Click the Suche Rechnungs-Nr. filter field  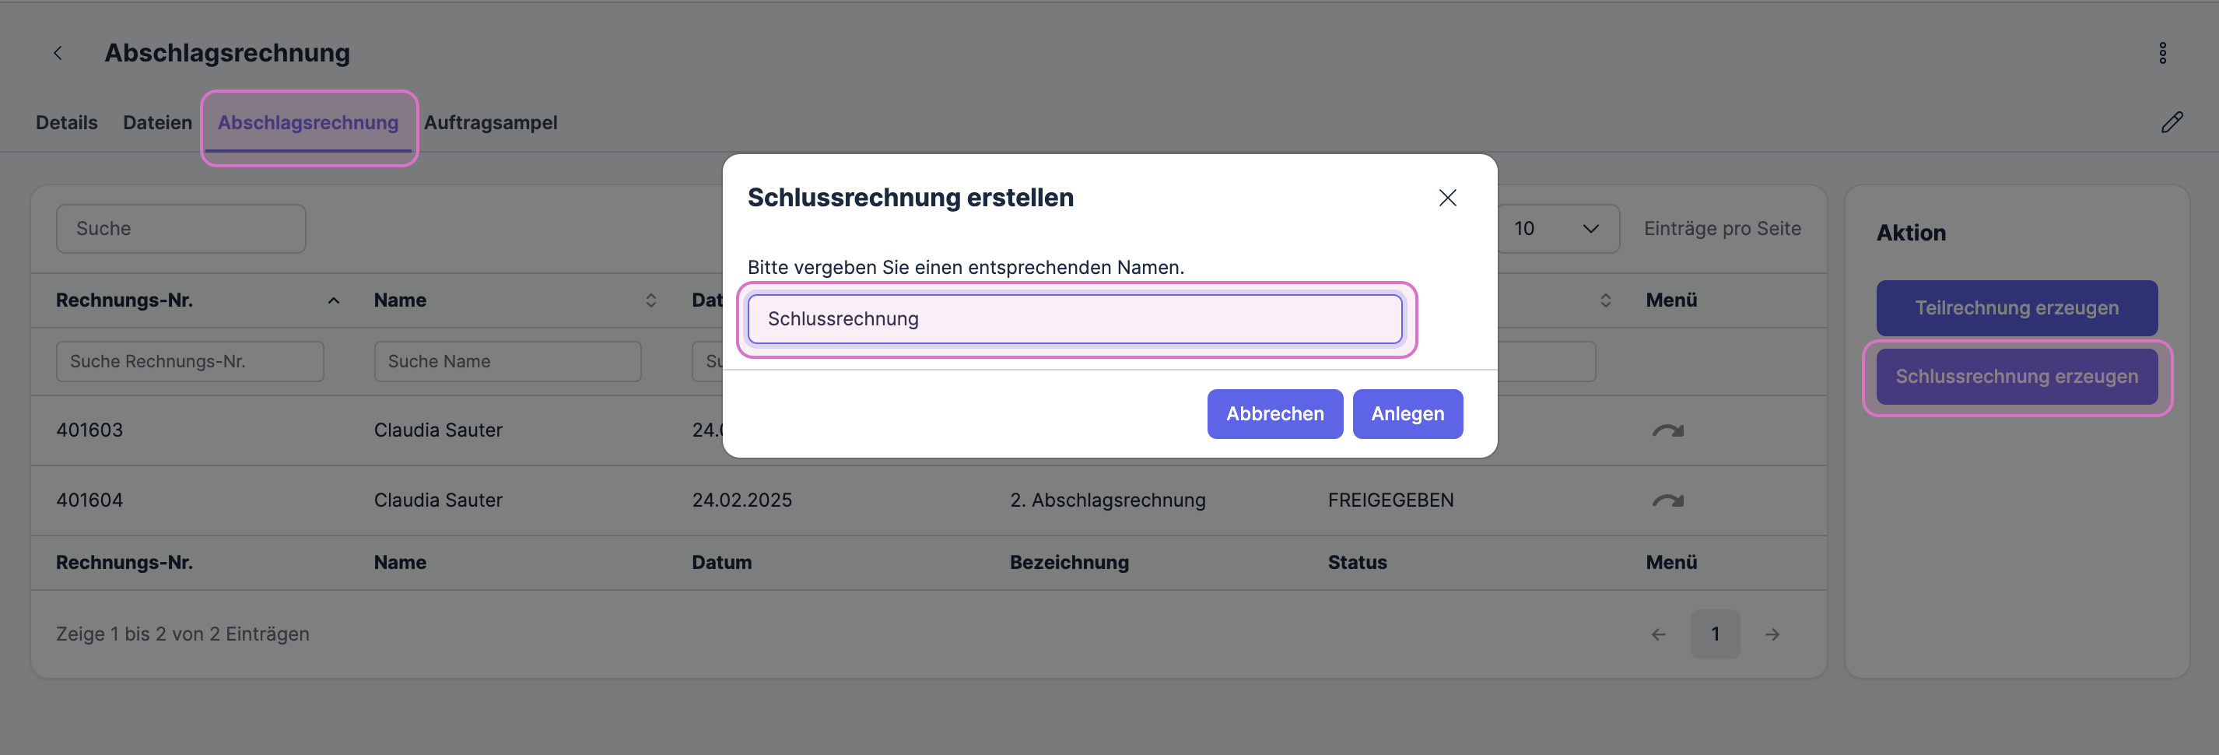tap(190, 361)
